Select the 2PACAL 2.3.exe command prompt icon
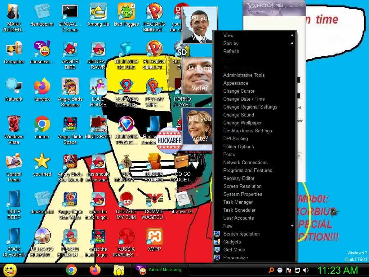The height and width of the screenshot is (277, 369). point(70,18)
